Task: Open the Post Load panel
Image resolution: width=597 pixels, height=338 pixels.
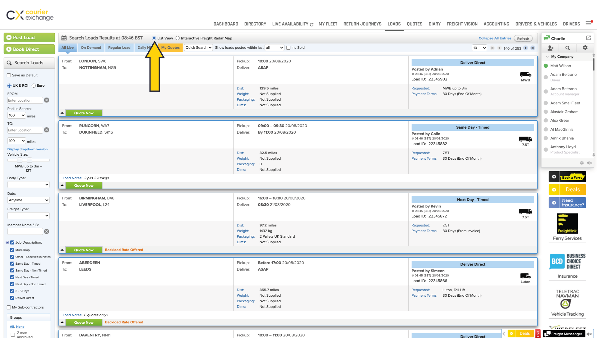Action: (x=29, y=37)
